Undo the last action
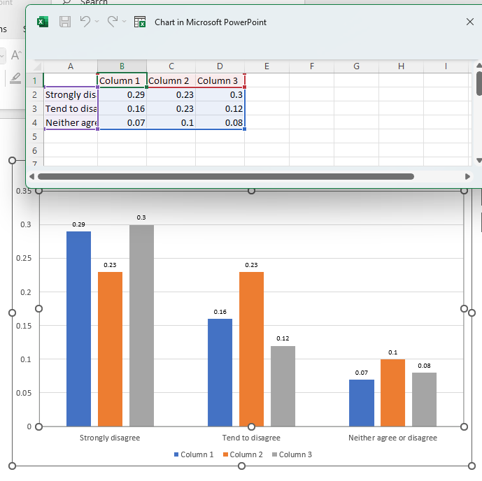This screenshot has width=482, height=481. coord(85,22)
